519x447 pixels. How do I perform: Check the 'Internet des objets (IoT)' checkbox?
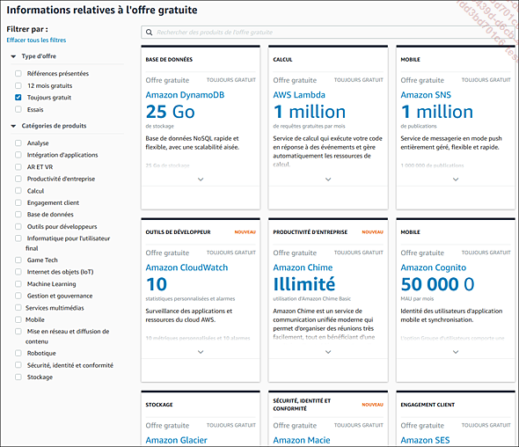point(18,272)
